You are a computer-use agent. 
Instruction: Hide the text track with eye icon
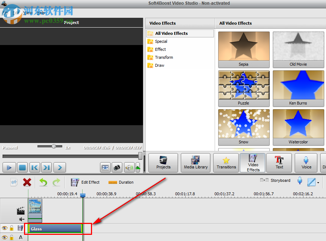pyautogui.click(x=5, y=237)
